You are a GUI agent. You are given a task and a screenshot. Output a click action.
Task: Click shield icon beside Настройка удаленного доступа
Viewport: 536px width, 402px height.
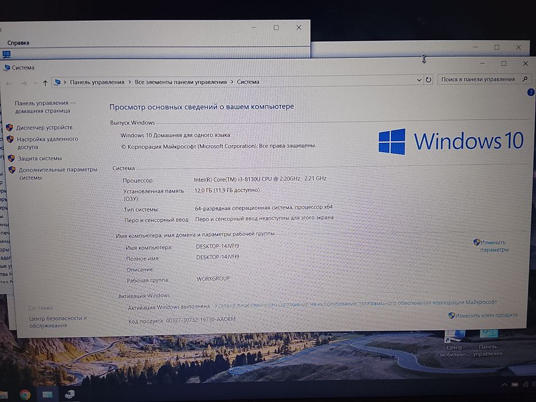[10, 139]
